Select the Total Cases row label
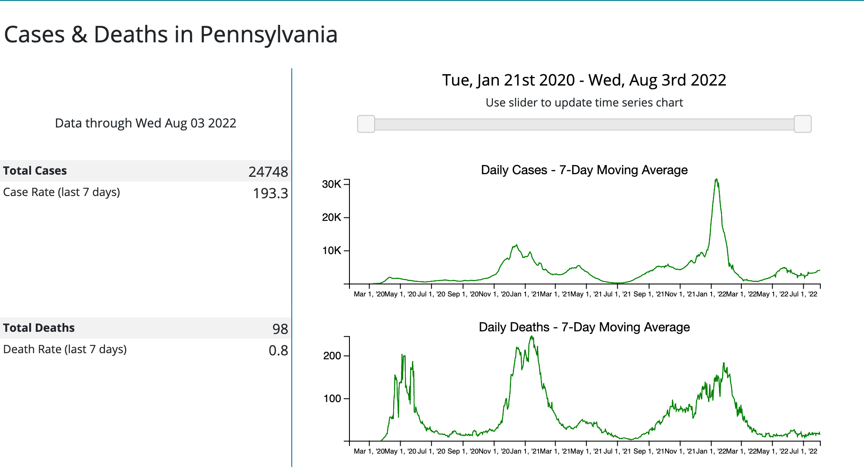The image size is (864, 468). [35, 171]
